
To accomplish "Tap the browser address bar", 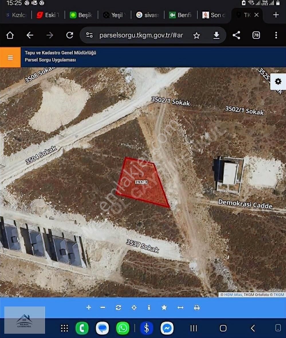I will 140,35.
